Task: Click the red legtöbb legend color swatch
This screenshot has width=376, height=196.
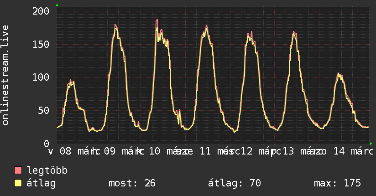Action: (x=18, y=171)
